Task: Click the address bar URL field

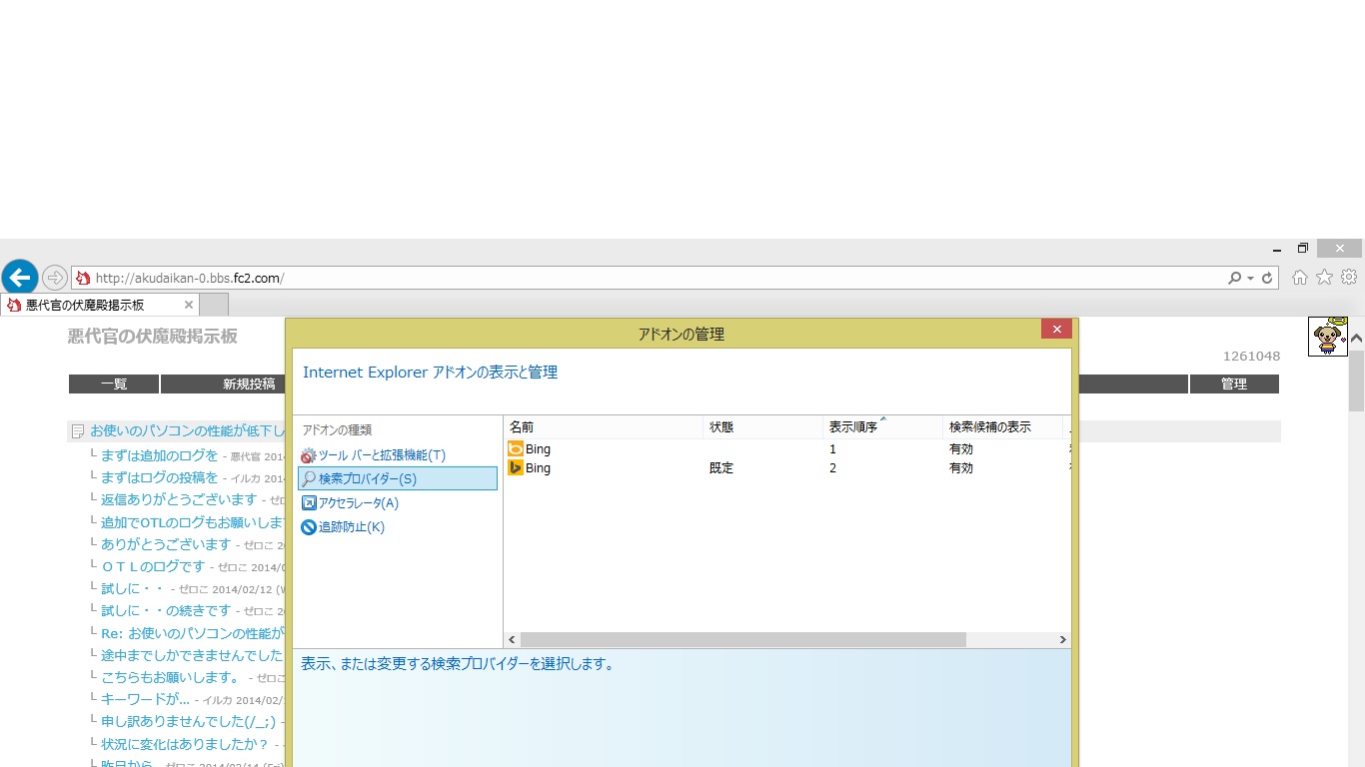Action: 650,278
